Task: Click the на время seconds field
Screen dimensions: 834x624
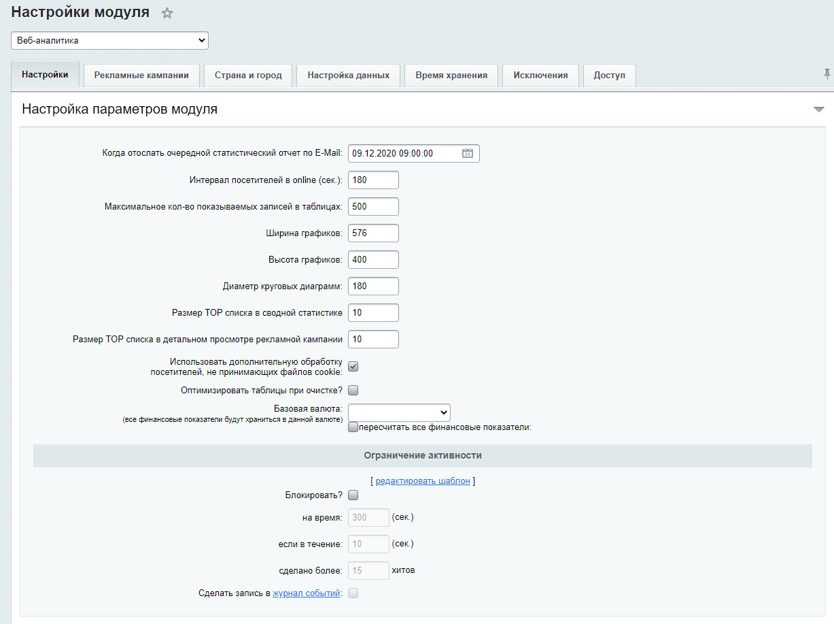Action: 368,518
